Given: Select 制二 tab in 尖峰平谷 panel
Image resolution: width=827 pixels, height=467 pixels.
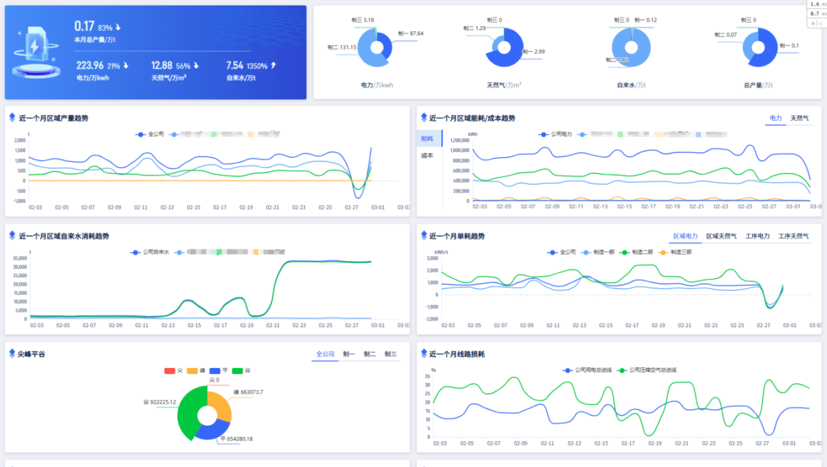Looking at the screenshot, I should (369, 355).
